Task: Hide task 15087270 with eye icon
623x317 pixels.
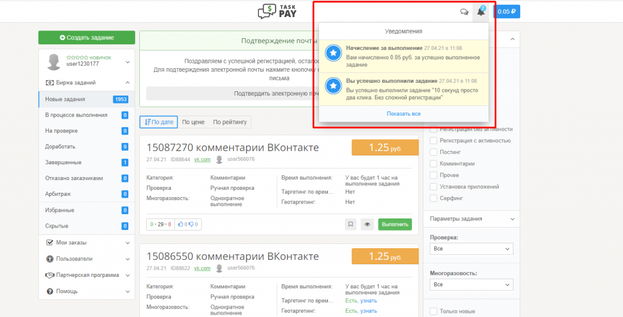Action: pyautogui.click(x=367, y=225)
